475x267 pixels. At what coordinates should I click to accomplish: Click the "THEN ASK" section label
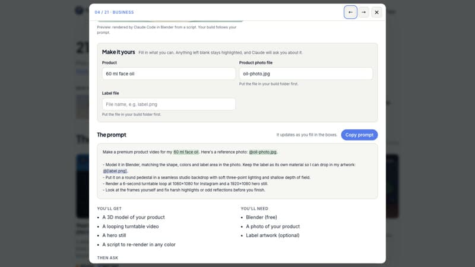coord(107,258)
